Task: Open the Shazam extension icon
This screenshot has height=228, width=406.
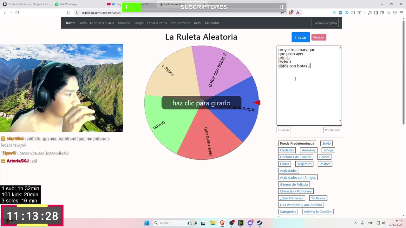Action: [x=340, y=13]
